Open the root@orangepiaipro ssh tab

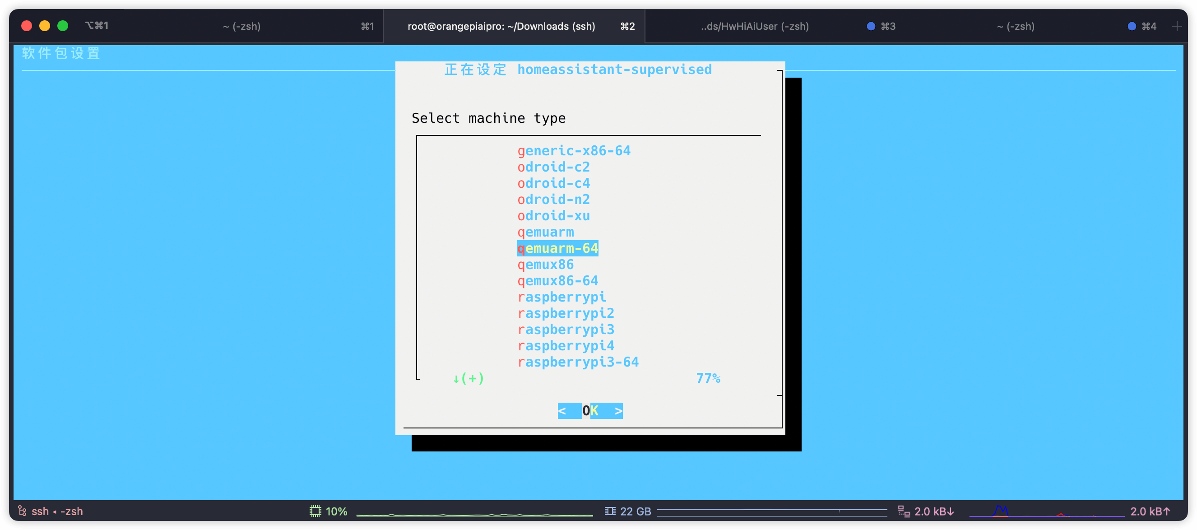[501, 27]
